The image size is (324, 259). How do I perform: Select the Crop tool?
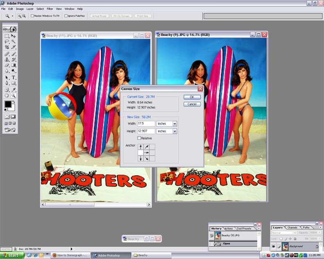[x=7, y=47]
